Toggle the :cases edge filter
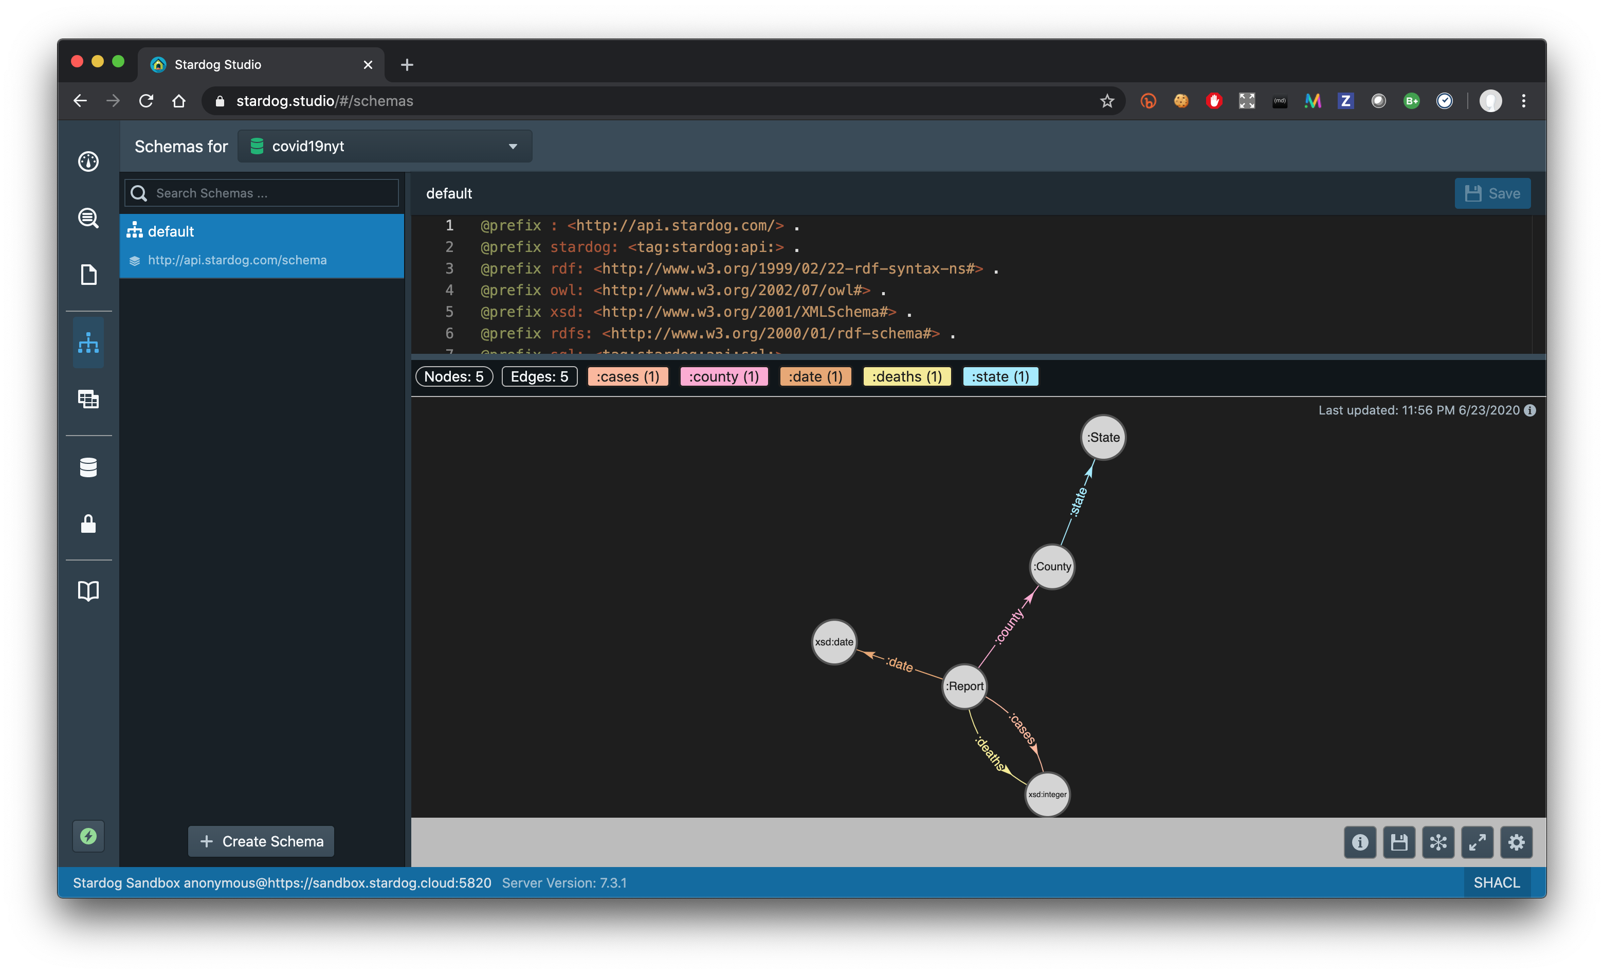The width and height of the screenshot is (1604, 974). tap(628, 376)
